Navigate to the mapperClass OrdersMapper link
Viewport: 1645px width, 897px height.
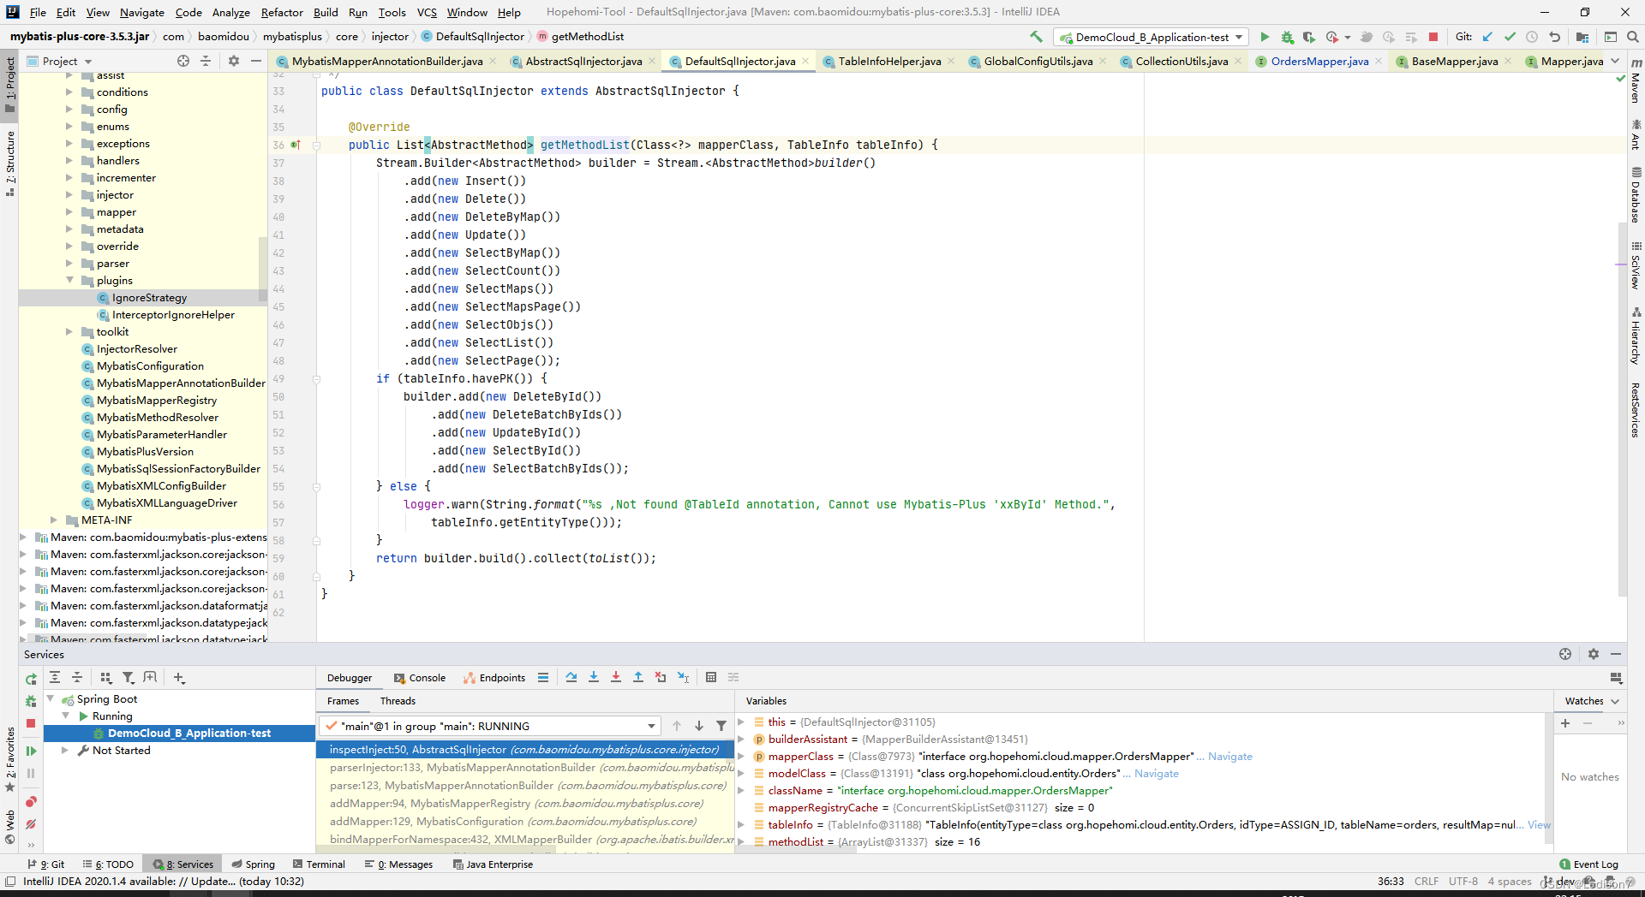tap(1229, 756)
